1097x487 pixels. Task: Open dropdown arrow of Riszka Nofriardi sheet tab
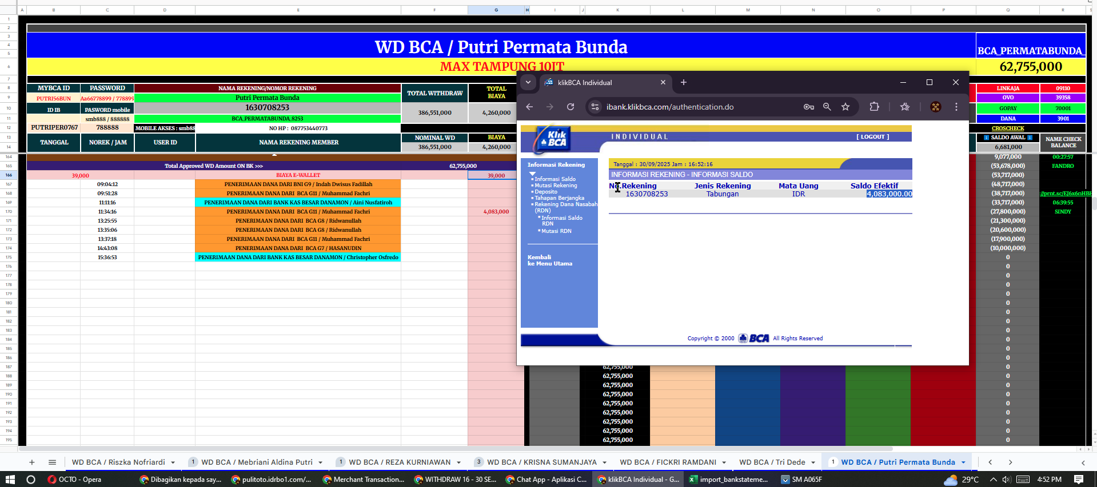pyautogui.click(x=173, y=462)
